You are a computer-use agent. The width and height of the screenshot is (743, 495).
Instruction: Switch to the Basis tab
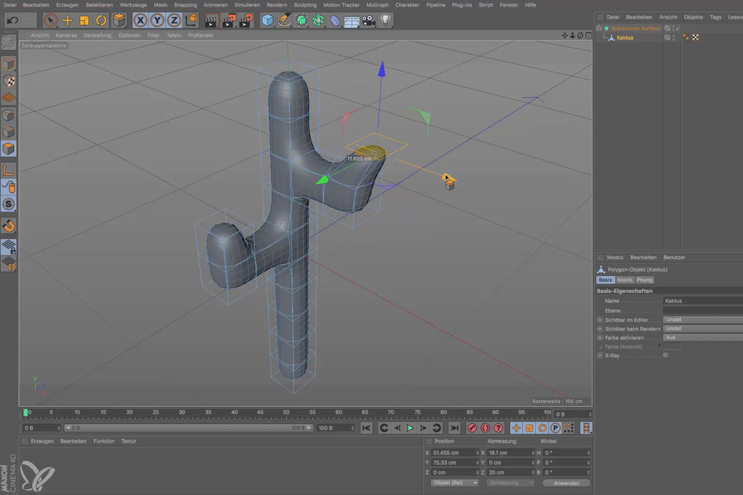coord(605,280)
